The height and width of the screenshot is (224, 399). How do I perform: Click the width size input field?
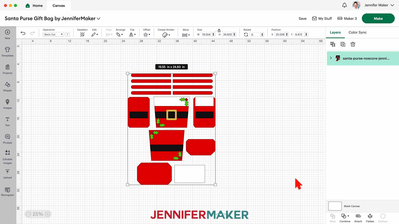(x=206, y=34)
